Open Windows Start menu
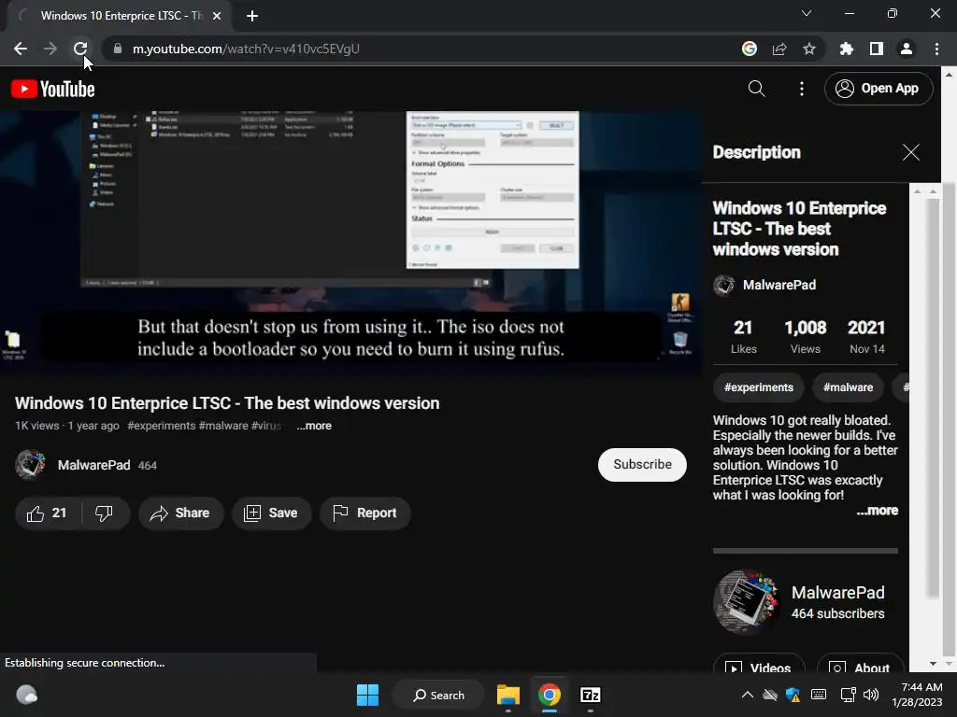The width and height of the screenshot is (957, 717). 367,695
